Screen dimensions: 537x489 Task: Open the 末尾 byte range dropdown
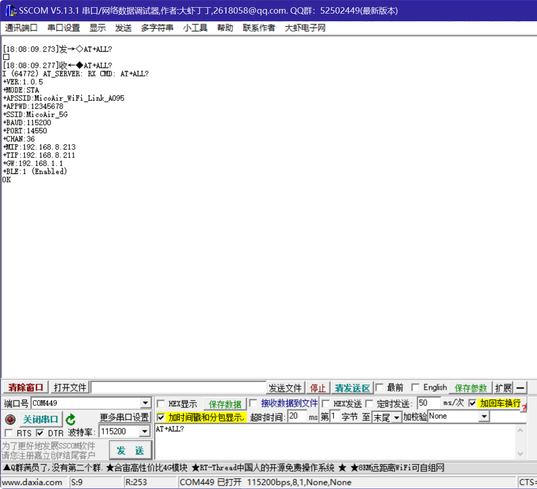(x=397, y=417)
